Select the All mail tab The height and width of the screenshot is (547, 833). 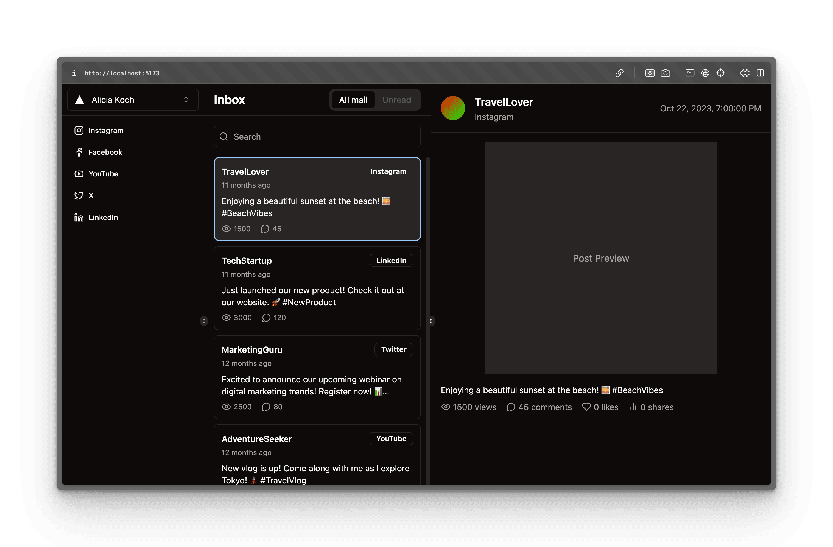click(353, 100)
